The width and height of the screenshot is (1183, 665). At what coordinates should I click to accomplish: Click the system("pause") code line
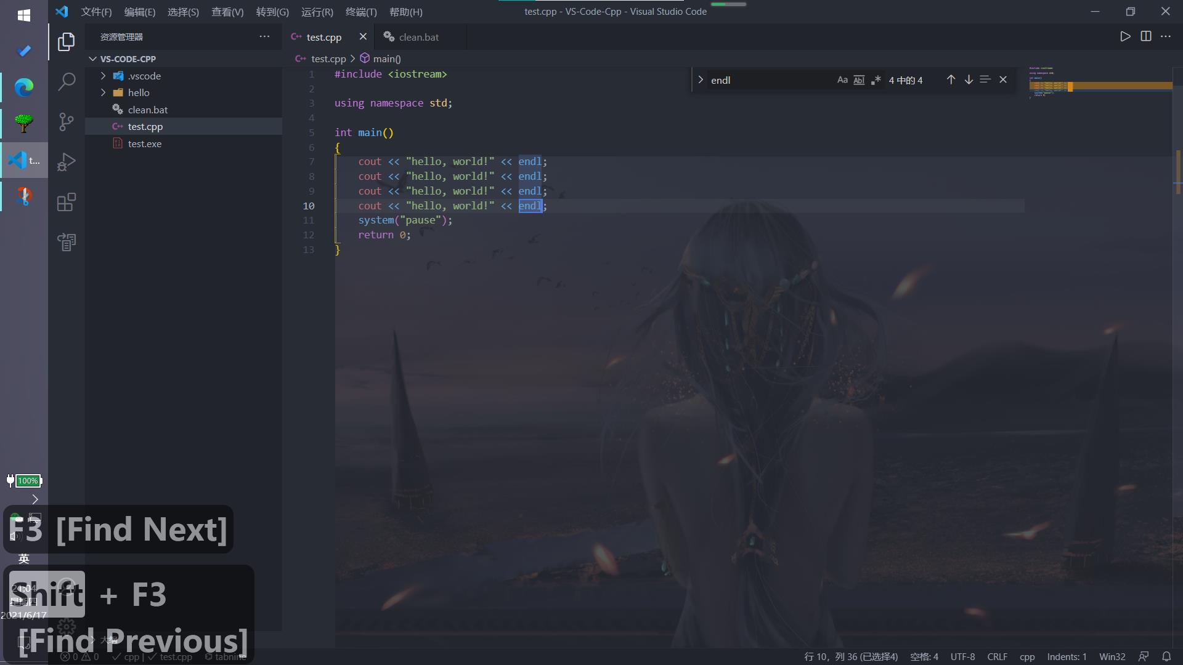[x=405, y=220]
